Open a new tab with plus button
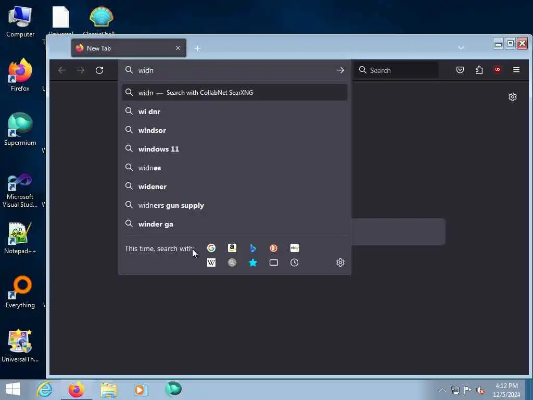Image resolution: width=533 pixels, height=400 pixels. pyautogui.click(x=197, y=48)
